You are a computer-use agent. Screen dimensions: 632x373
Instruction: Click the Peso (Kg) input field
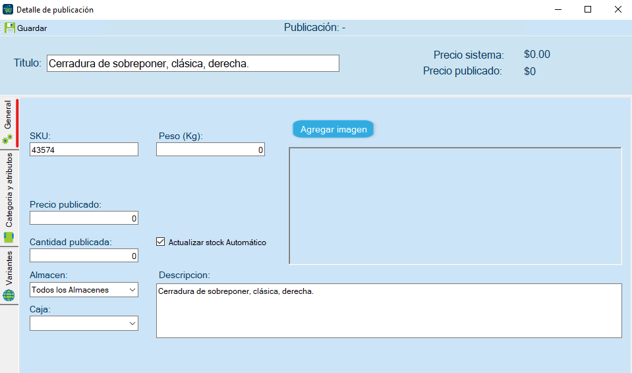210,150
